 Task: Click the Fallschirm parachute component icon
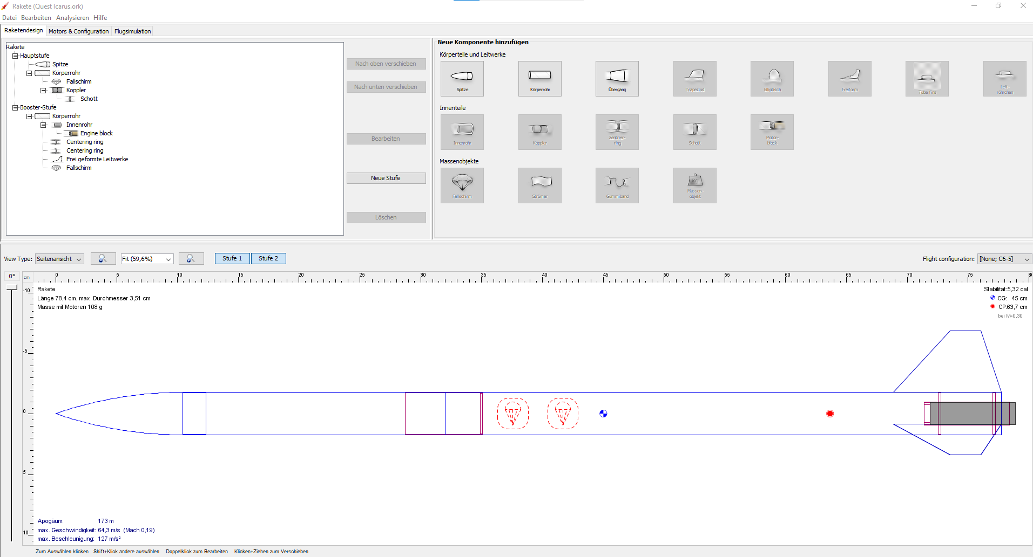[x=462, y=185]
